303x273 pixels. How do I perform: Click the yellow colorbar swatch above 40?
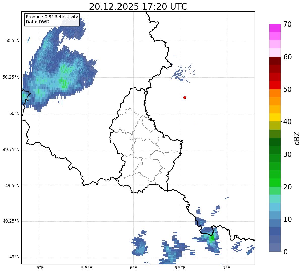pos(275,117)
